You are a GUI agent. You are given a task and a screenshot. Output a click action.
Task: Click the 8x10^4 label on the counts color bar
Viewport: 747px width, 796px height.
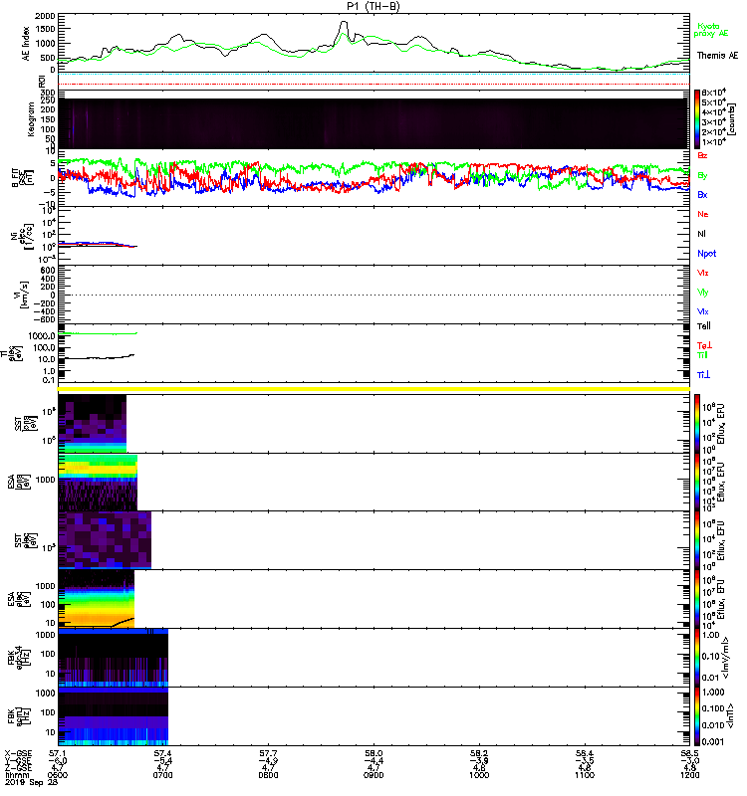713,93
